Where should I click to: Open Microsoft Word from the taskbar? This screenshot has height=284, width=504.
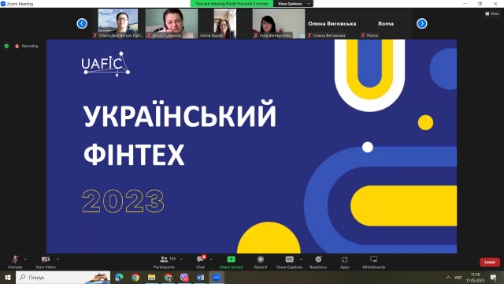point(200,277)
